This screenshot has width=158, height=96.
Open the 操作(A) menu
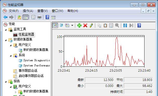(x=28, y=11)
